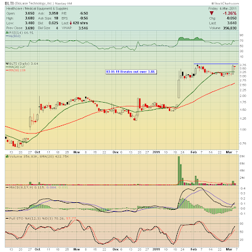This screenshot has width=252, height=252.
Task: Click the red down-triangle percent change indicator
Action: point(212,13)
